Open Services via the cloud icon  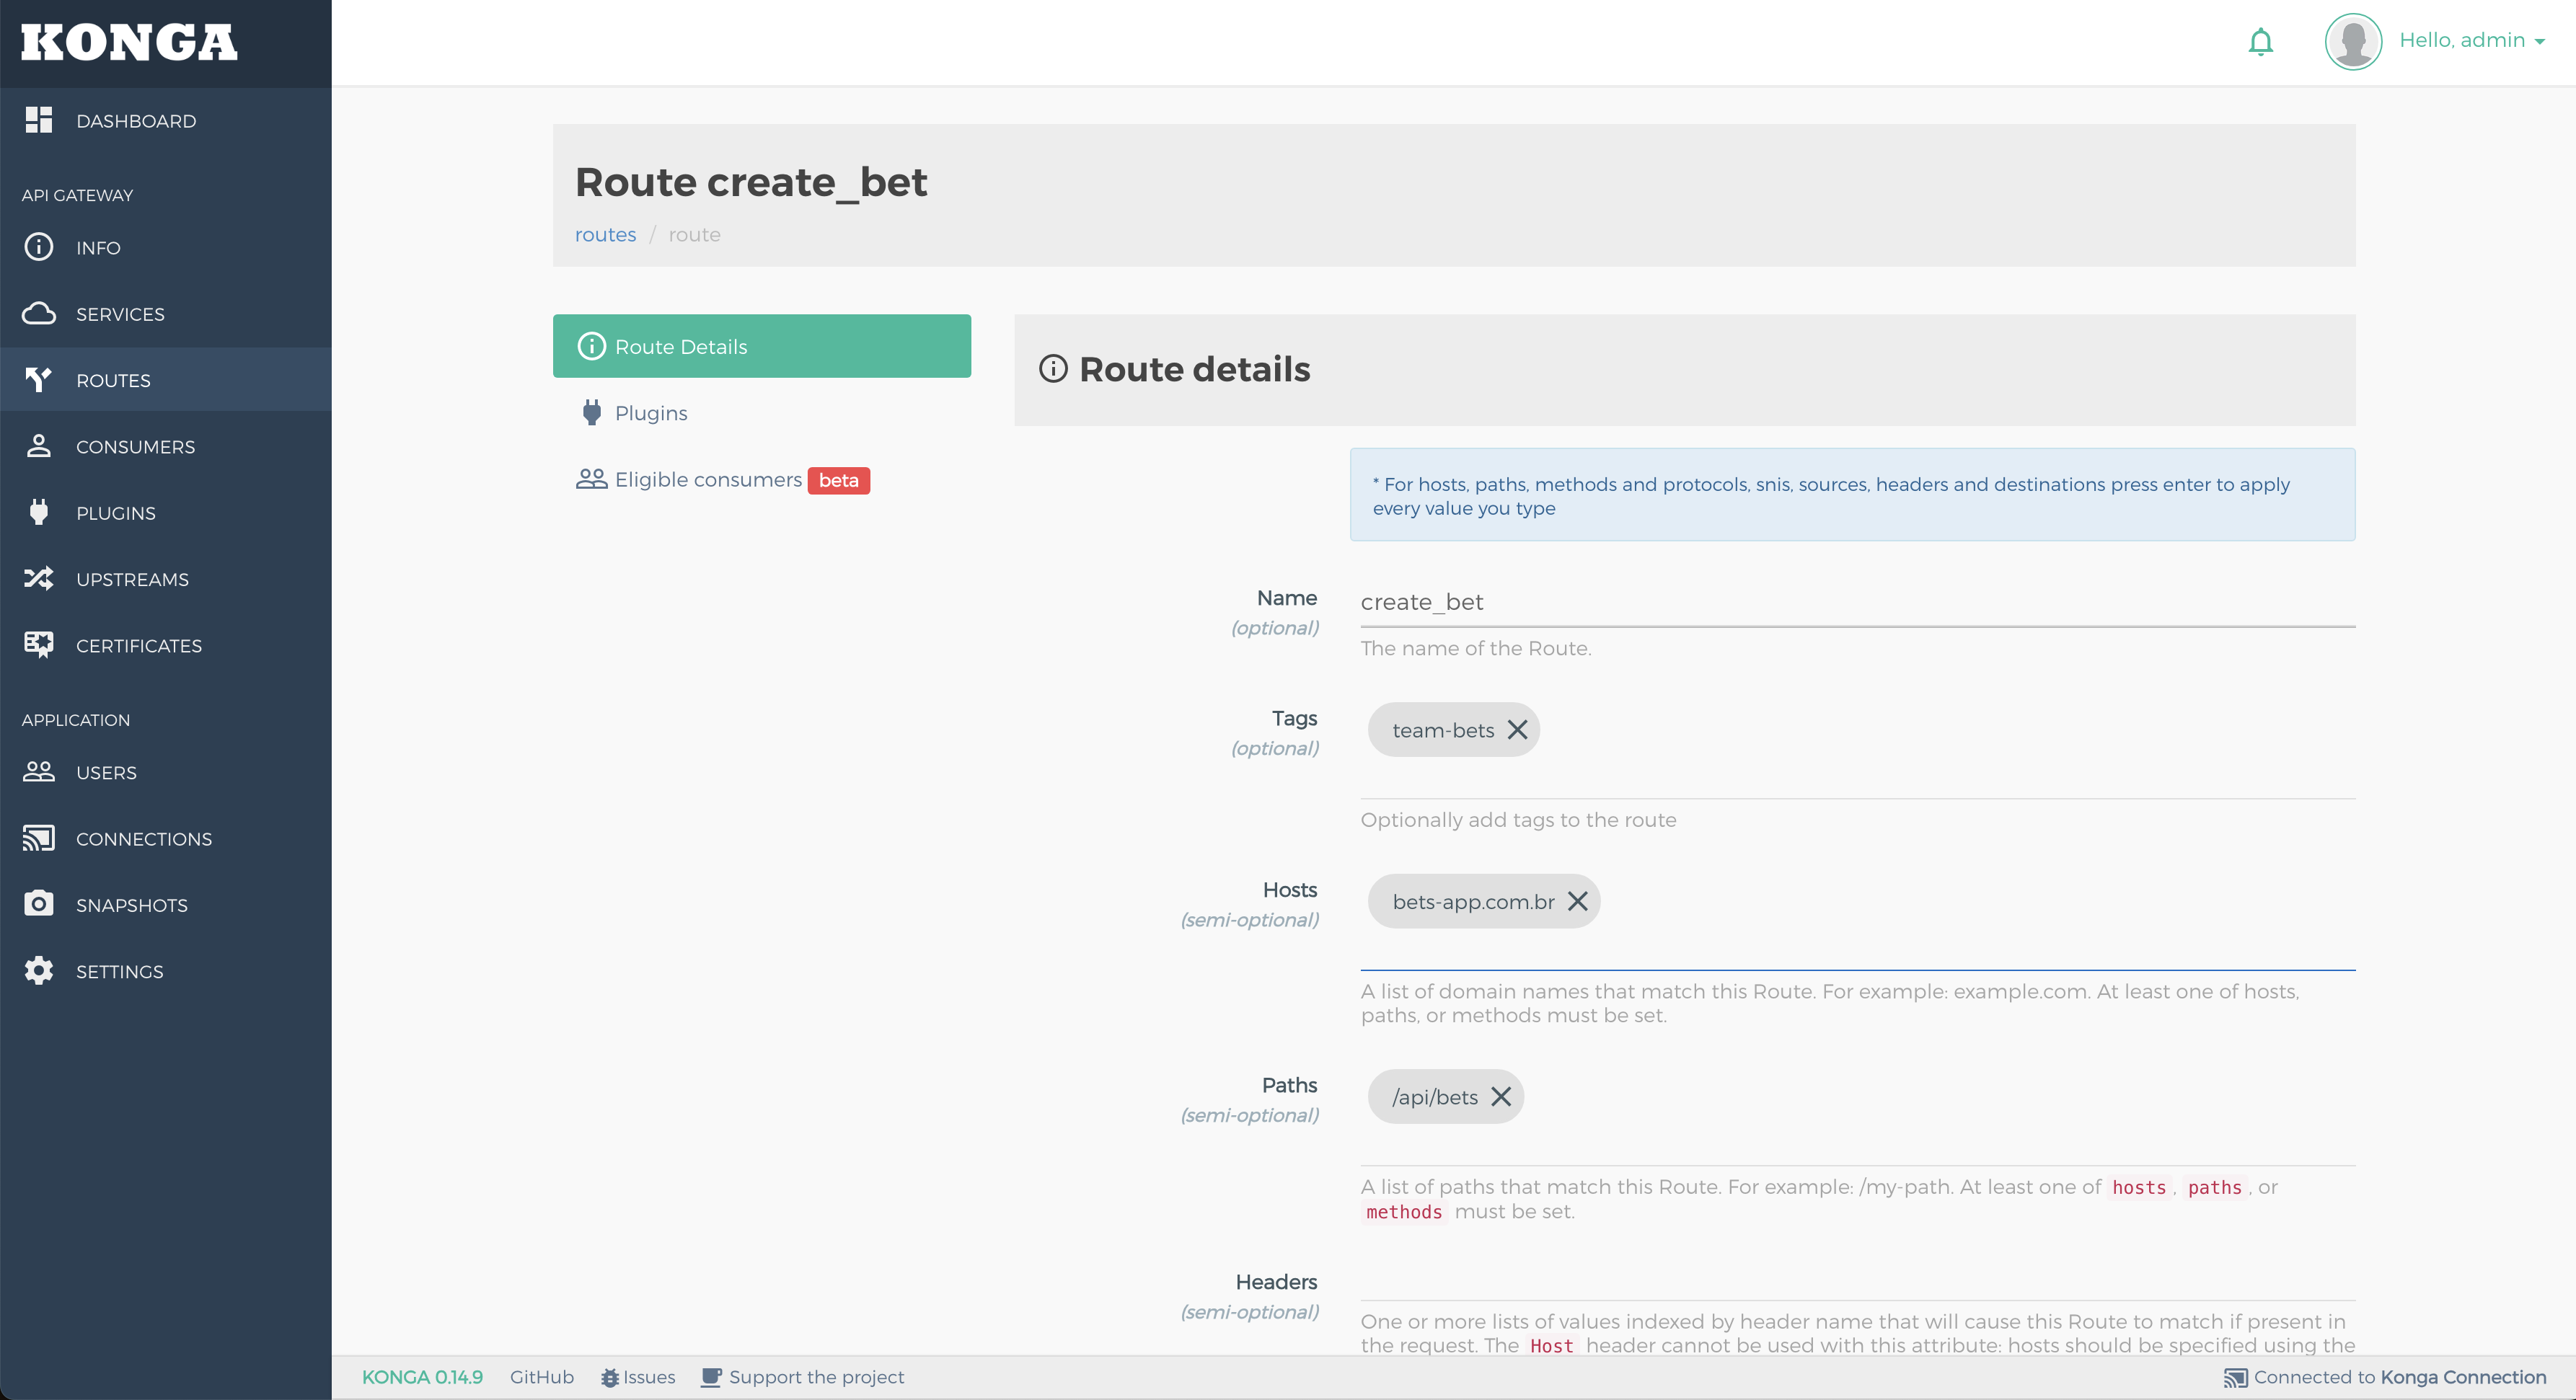tap(39, 314)
